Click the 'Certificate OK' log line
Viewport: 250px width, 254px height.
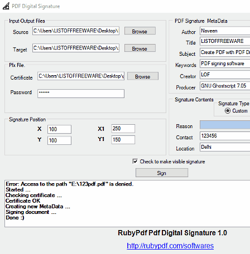[23, 201]
